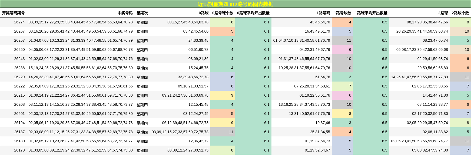Select 1路号码 cell 43,46,64,70
Viewport: 471px width, 155px height.
coord(320,22)
